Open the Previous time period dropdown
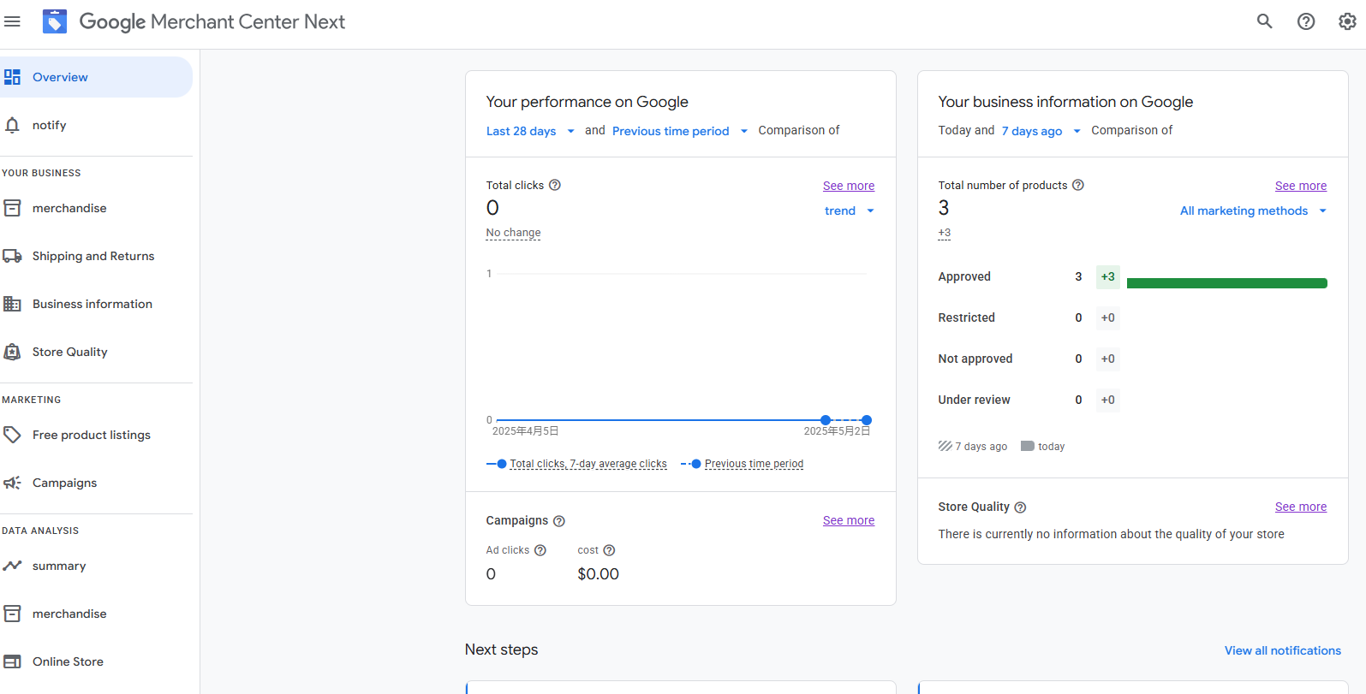The width and height of the screenshot is (1366, 694). pyautogui.click(x=680, y=131)
